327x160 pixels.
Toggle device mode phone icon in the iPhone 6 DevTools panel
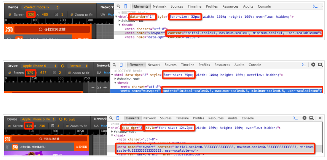(121, 65)
